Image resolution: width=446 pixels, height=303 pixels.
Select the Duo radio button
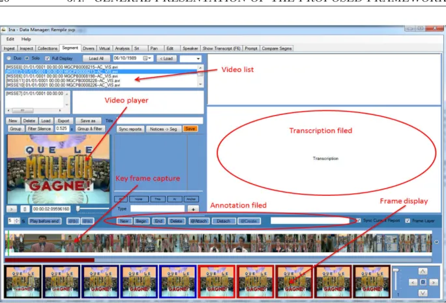(x=9, y=58)
